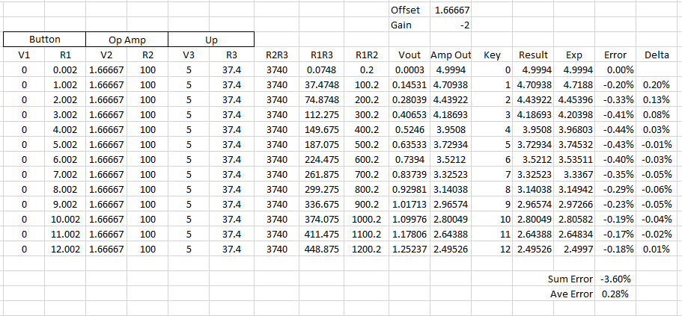Click the R3 column header cell
The image size is (682, 316).
click(x=231, y=55)
